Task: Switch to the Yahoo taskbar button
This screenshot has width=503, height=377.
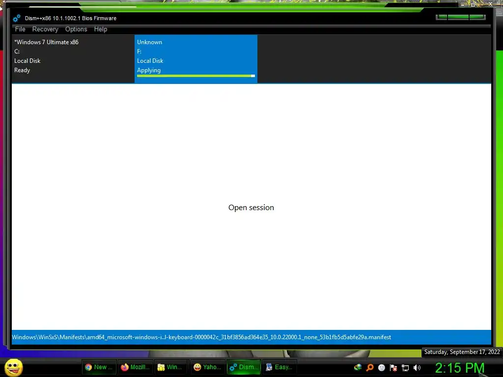Action: 208,367
